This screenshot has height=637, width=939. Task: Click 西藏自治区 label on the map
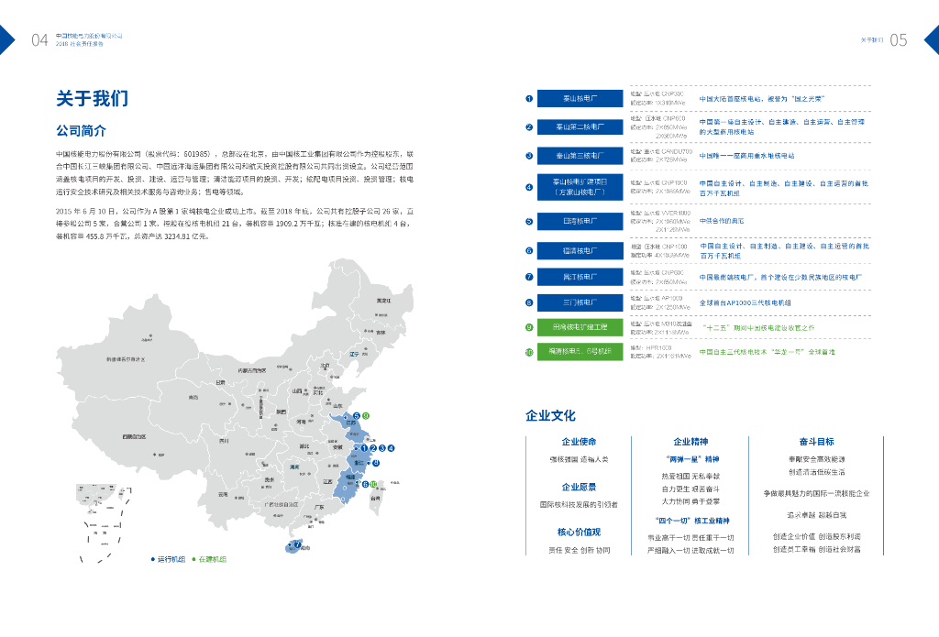[134, 436]
